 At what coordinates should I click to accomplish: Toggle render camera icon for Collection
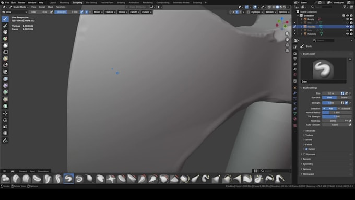[351, 15]
